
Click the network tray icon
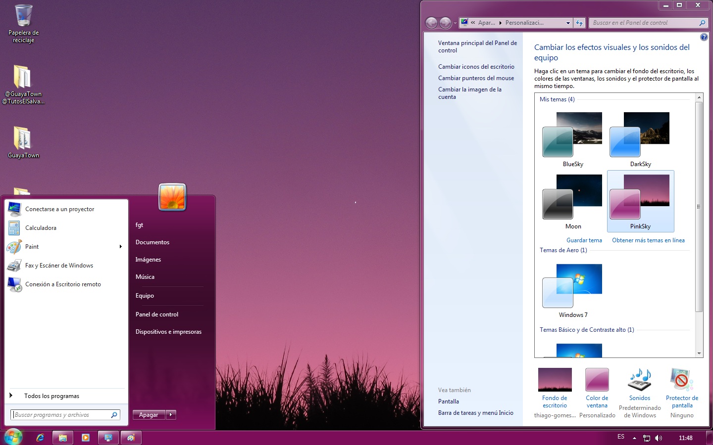pos(647,438)
